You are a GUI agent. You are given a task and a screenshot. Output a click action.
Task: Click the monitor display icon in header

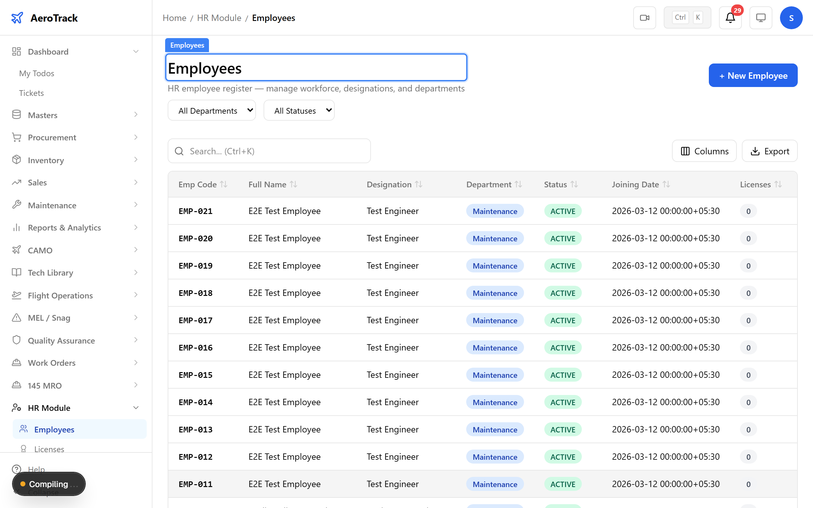761,18
